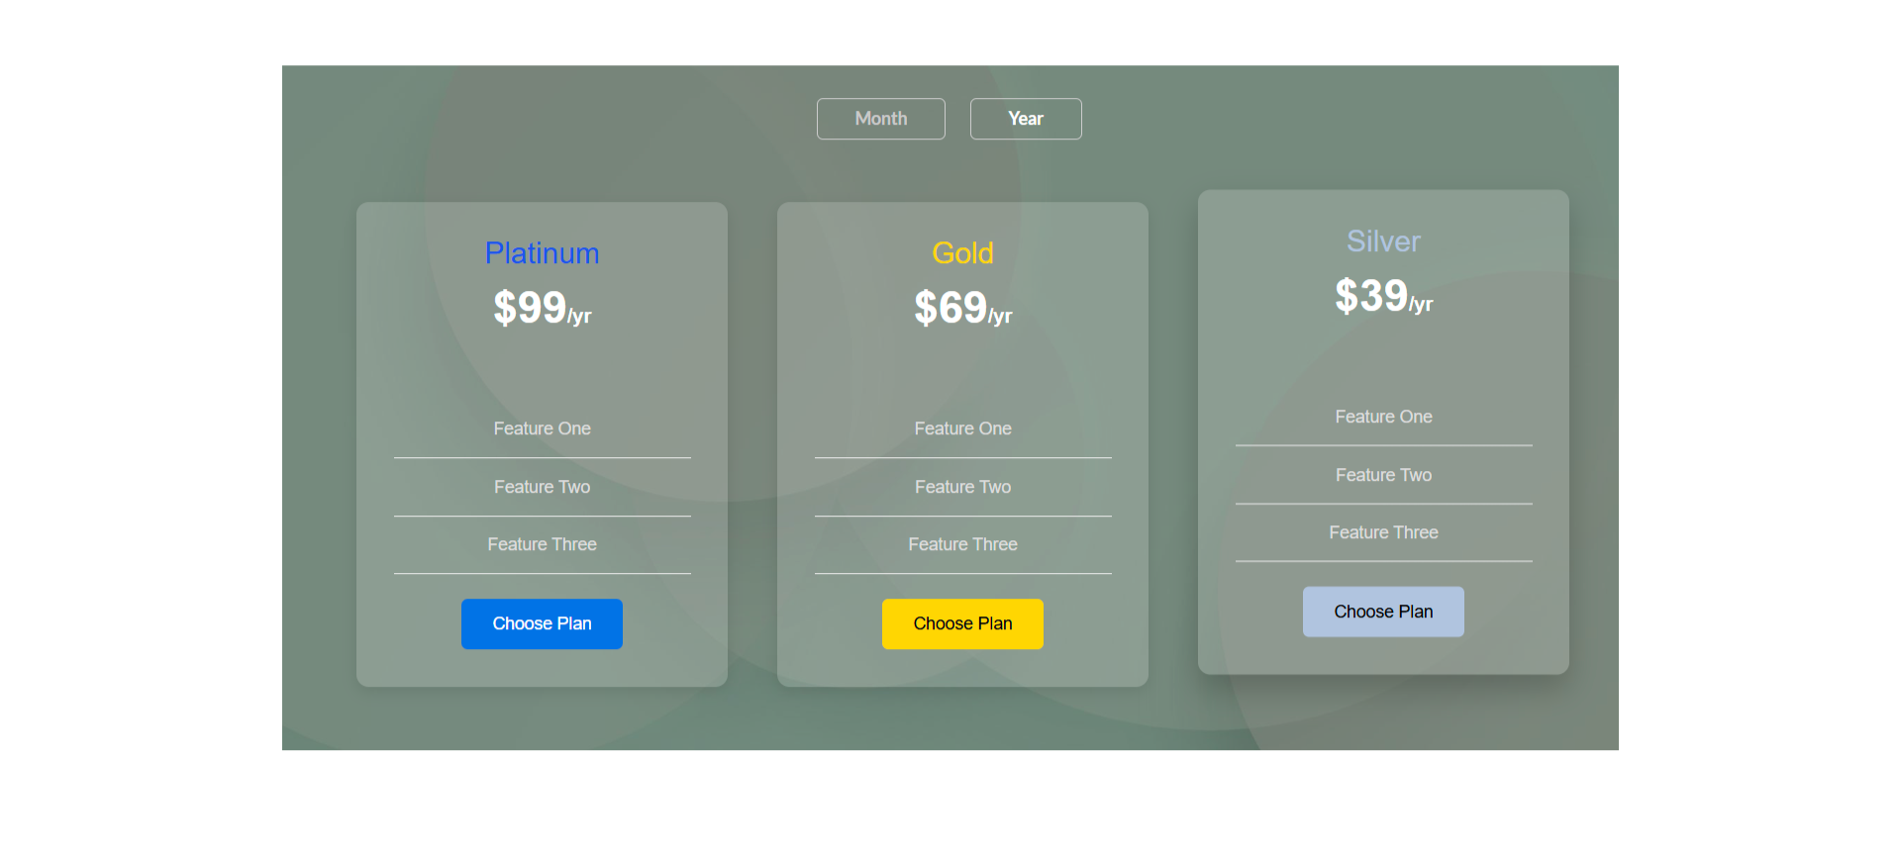Click Feature Three in the Gold card
This screenshot has width=1901, height=857.
pos(962,544)
